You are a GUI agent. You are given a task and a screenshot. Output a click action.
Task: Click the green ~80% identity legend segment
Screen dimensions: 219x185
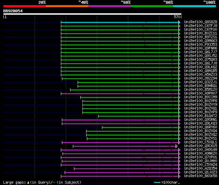tap(152, 6)
